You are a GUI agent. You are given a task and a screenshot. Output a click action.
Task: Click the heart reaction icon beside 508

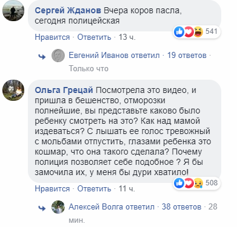[189, 183]
